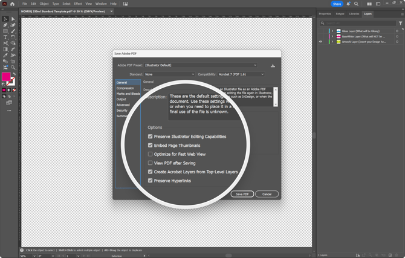Click the filter funnel icon in the Layers panel
This screenshot has width=405, height=258.
[x=400, y=23]
